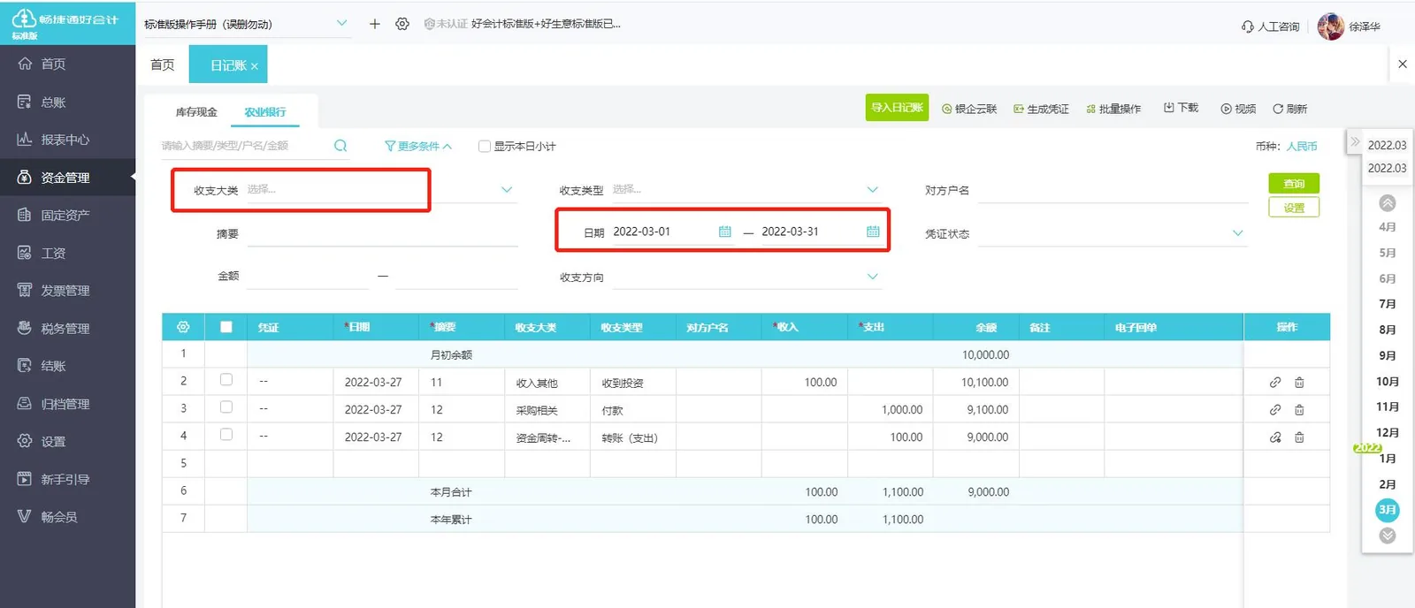Click the 刷新 button

tap(1289, 109)
